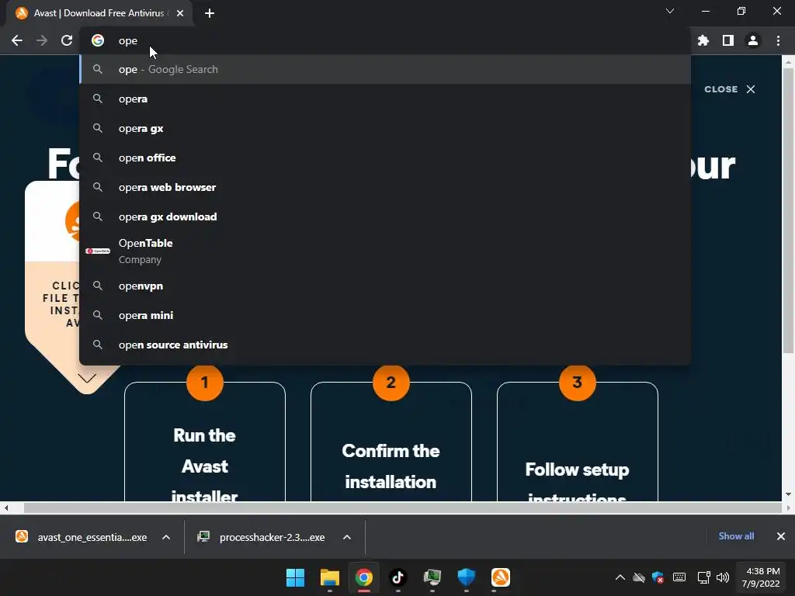Click 'Show all' downloads link
Screen dimensions: 795x596
tap(736, 536)
